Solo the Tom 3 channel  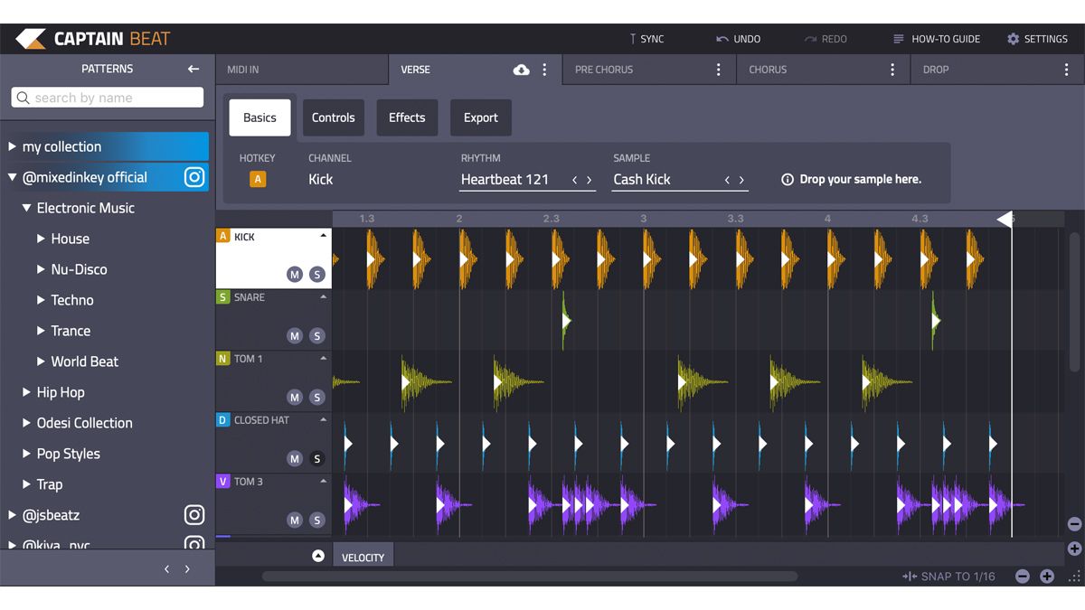point(316,521)
